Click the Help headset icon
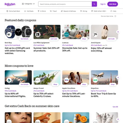Screen dimensions: 123x123 click(x=111, y=11)
